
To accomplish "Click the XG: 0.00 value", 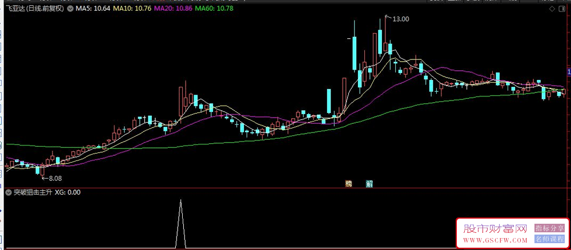I will tap(68, 192).
